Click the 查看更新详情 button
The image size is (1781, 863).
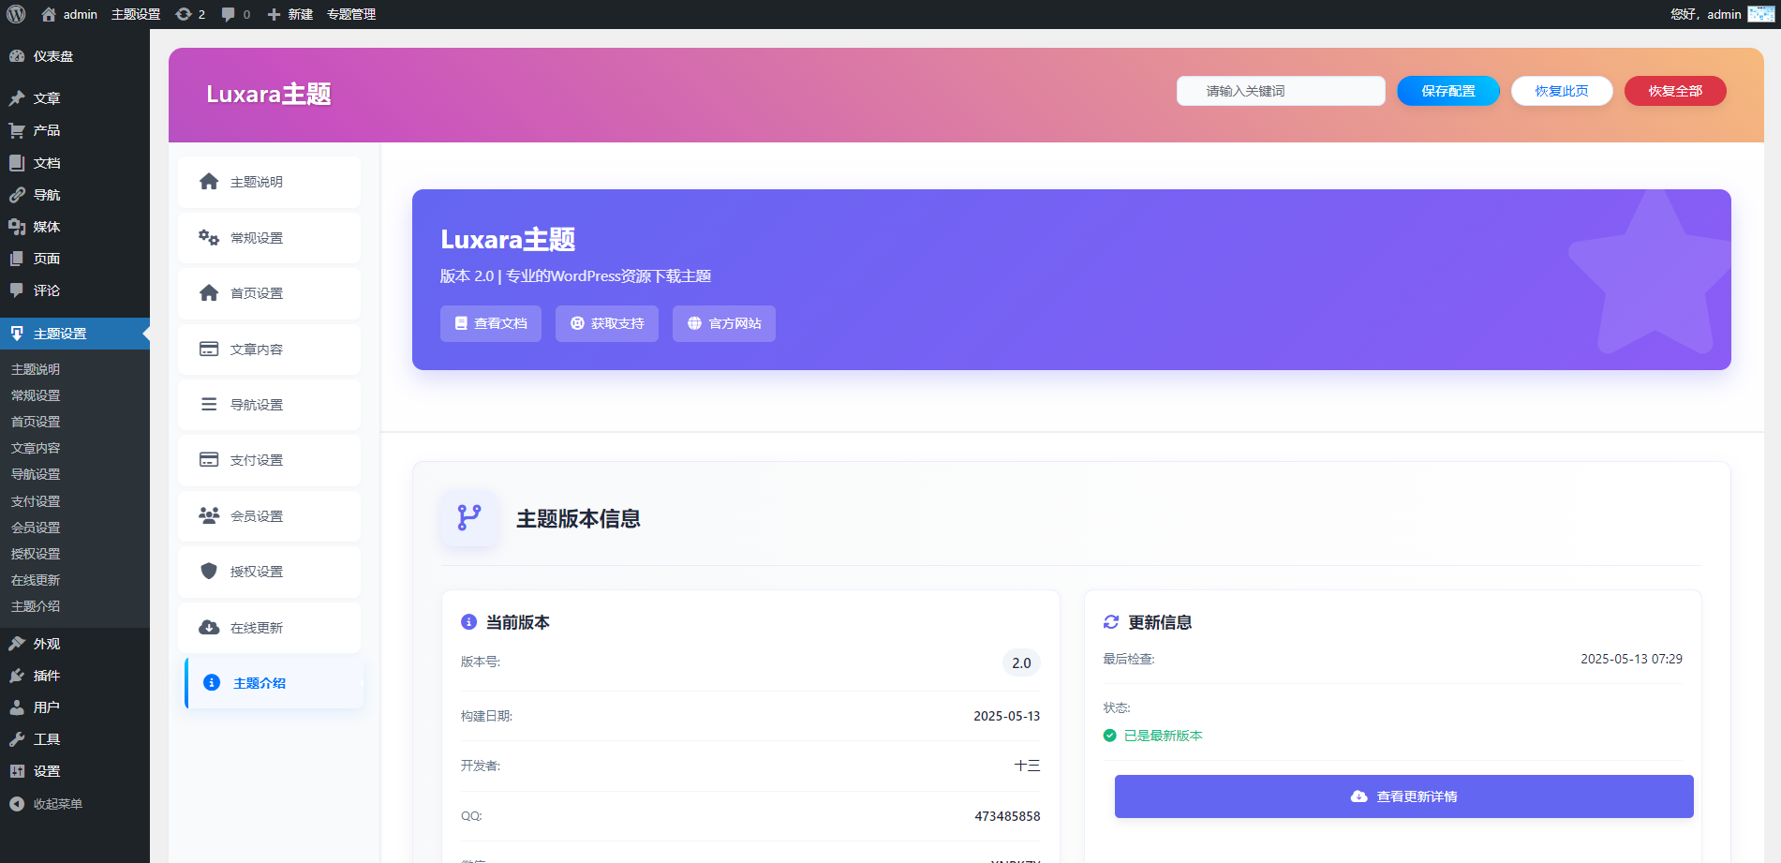click(x=1403, y=796)
